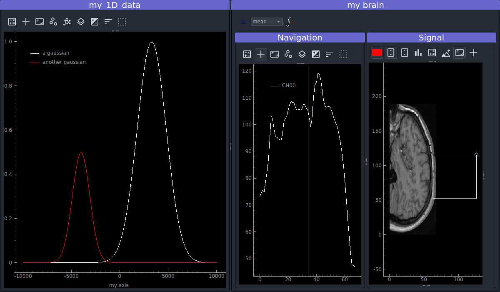Select the Navigation panel title bar
This screenshot has width=500, height=292.
click(x=300, y=38)
